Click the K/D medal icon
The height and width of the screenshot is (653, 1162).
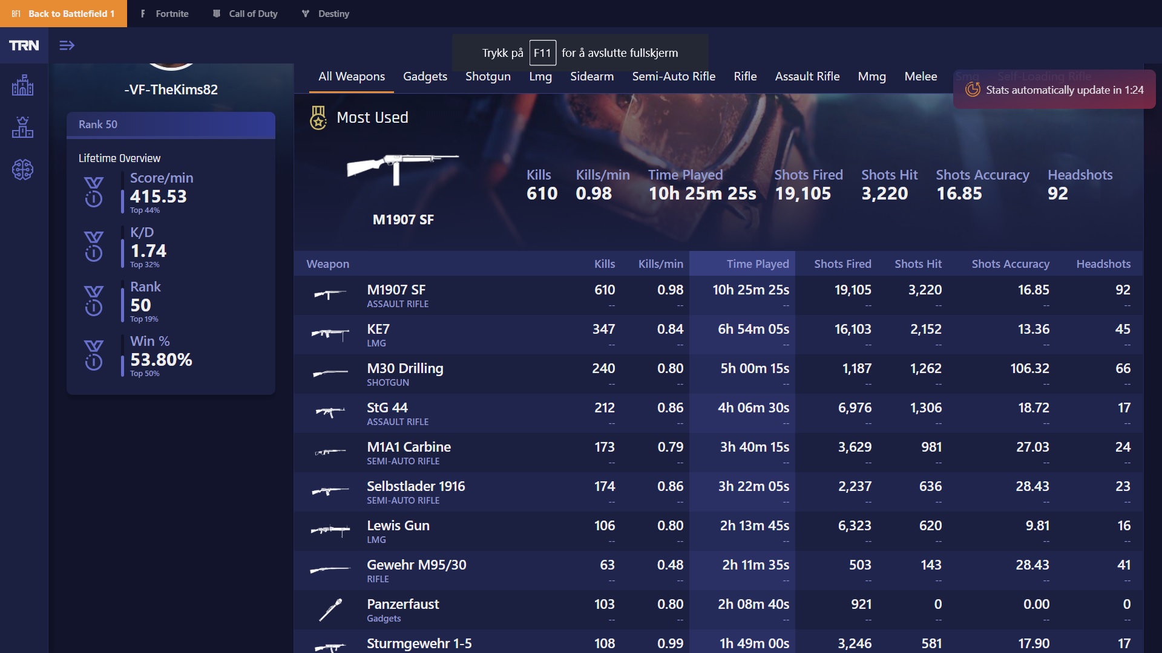tap(94, 247)
